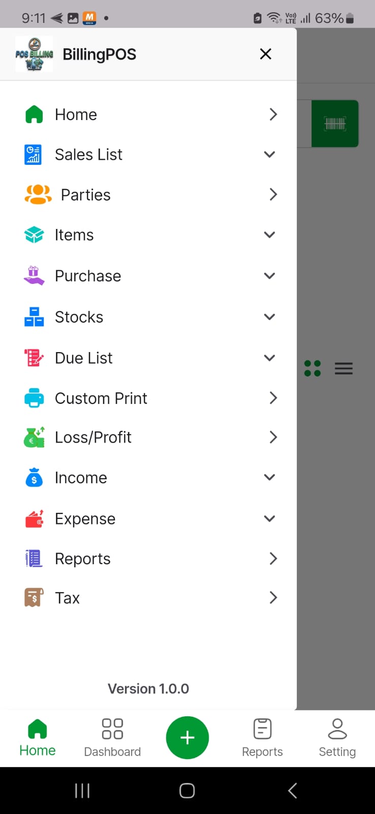The width and height of the screenshot is (375, 814).
Task: Expand the Items submenu chevron
Action: tap(270, 235)
